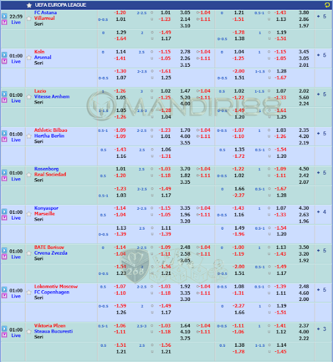Favorite the Viktoria Plzen vs Steaua Bucuresti match
The image size is (333, 362).
coord(29,331)
